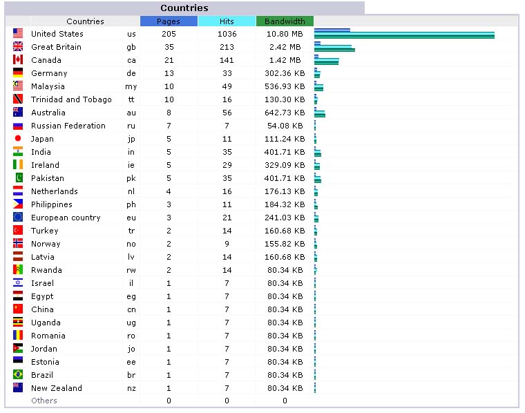Image resolution: width=525 pixels, height=413 pixels.
Task: Click the 184.32 KB bandwidth value
Action: click(x=285, y=204)
